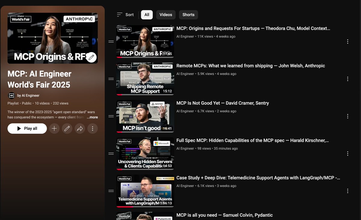The height and width of the screenshot is (220, 361).
Task: Click AI Engineer channel under Full Spec MCP video
Action: click(x=185, y=148)
